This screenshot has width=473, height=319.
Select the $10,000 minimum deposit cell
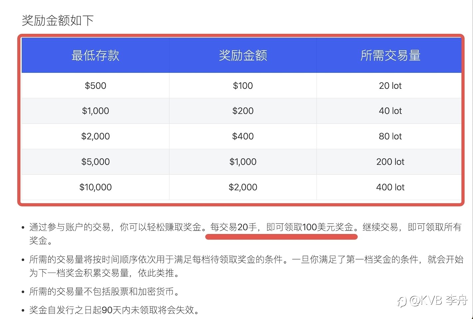point(95,187)
